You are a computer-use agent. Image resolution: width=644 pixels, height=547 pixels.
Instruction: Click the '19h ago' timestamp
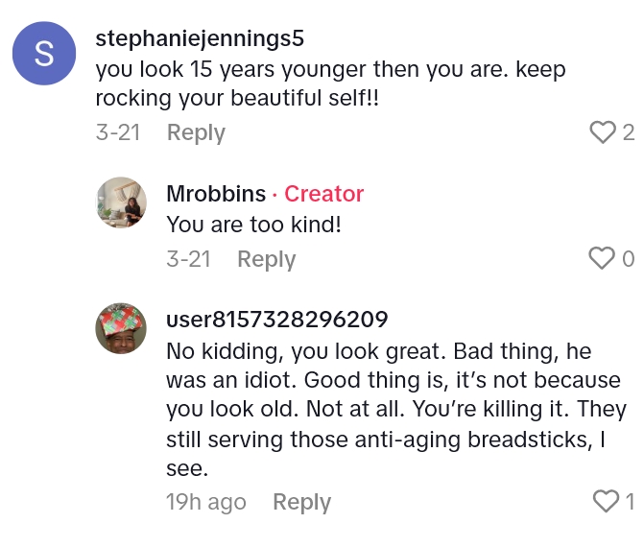point(205,502)
